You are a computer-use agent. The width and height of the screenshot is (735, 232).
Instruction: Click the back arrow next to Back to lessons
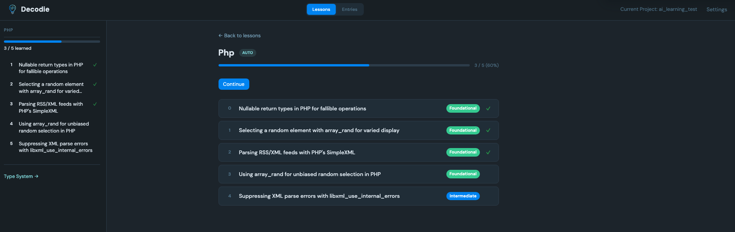[x=220, y=36]
